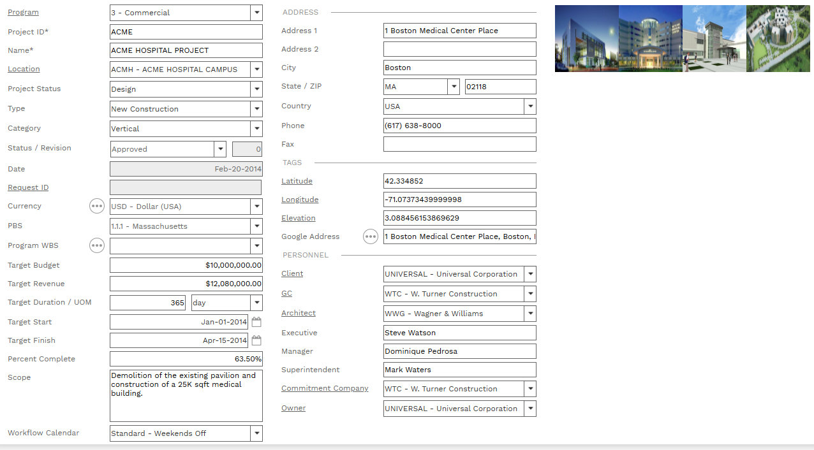Expand the duration UOM day dropdown
814x450 pixels.
[256, 303]
